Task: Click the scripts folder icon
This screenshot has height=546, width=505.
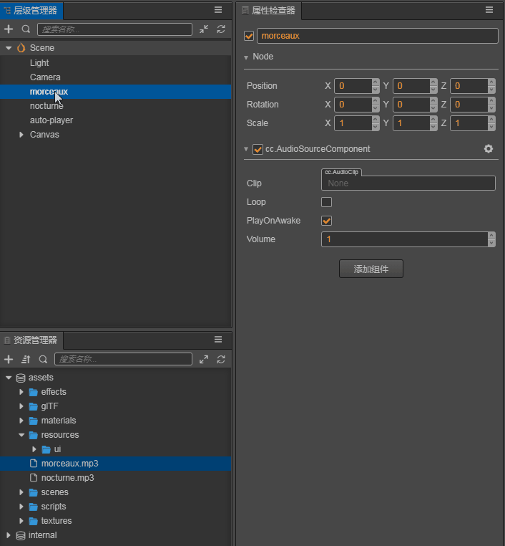Action: tap(34, 507)
